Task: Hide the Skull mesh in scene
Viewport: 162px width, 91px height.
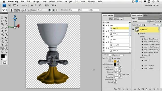Action: point(104,37)
